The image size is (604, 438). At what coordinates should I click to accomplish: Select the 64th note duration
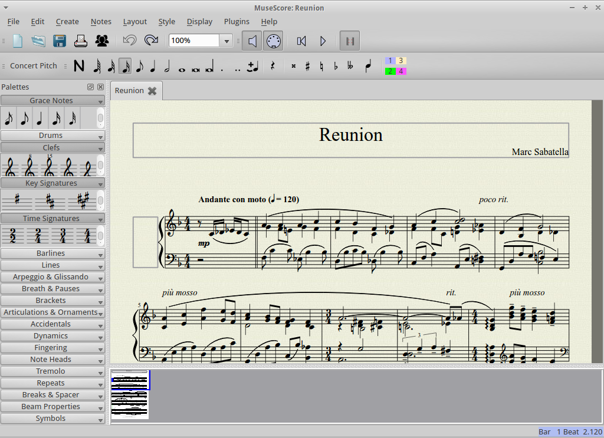(x=97, y=66)
